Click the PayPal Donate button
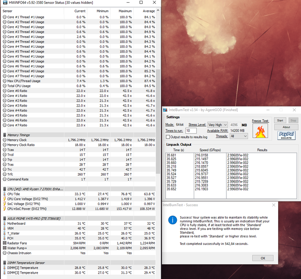 pyautogui.click(x=286, y=135)
